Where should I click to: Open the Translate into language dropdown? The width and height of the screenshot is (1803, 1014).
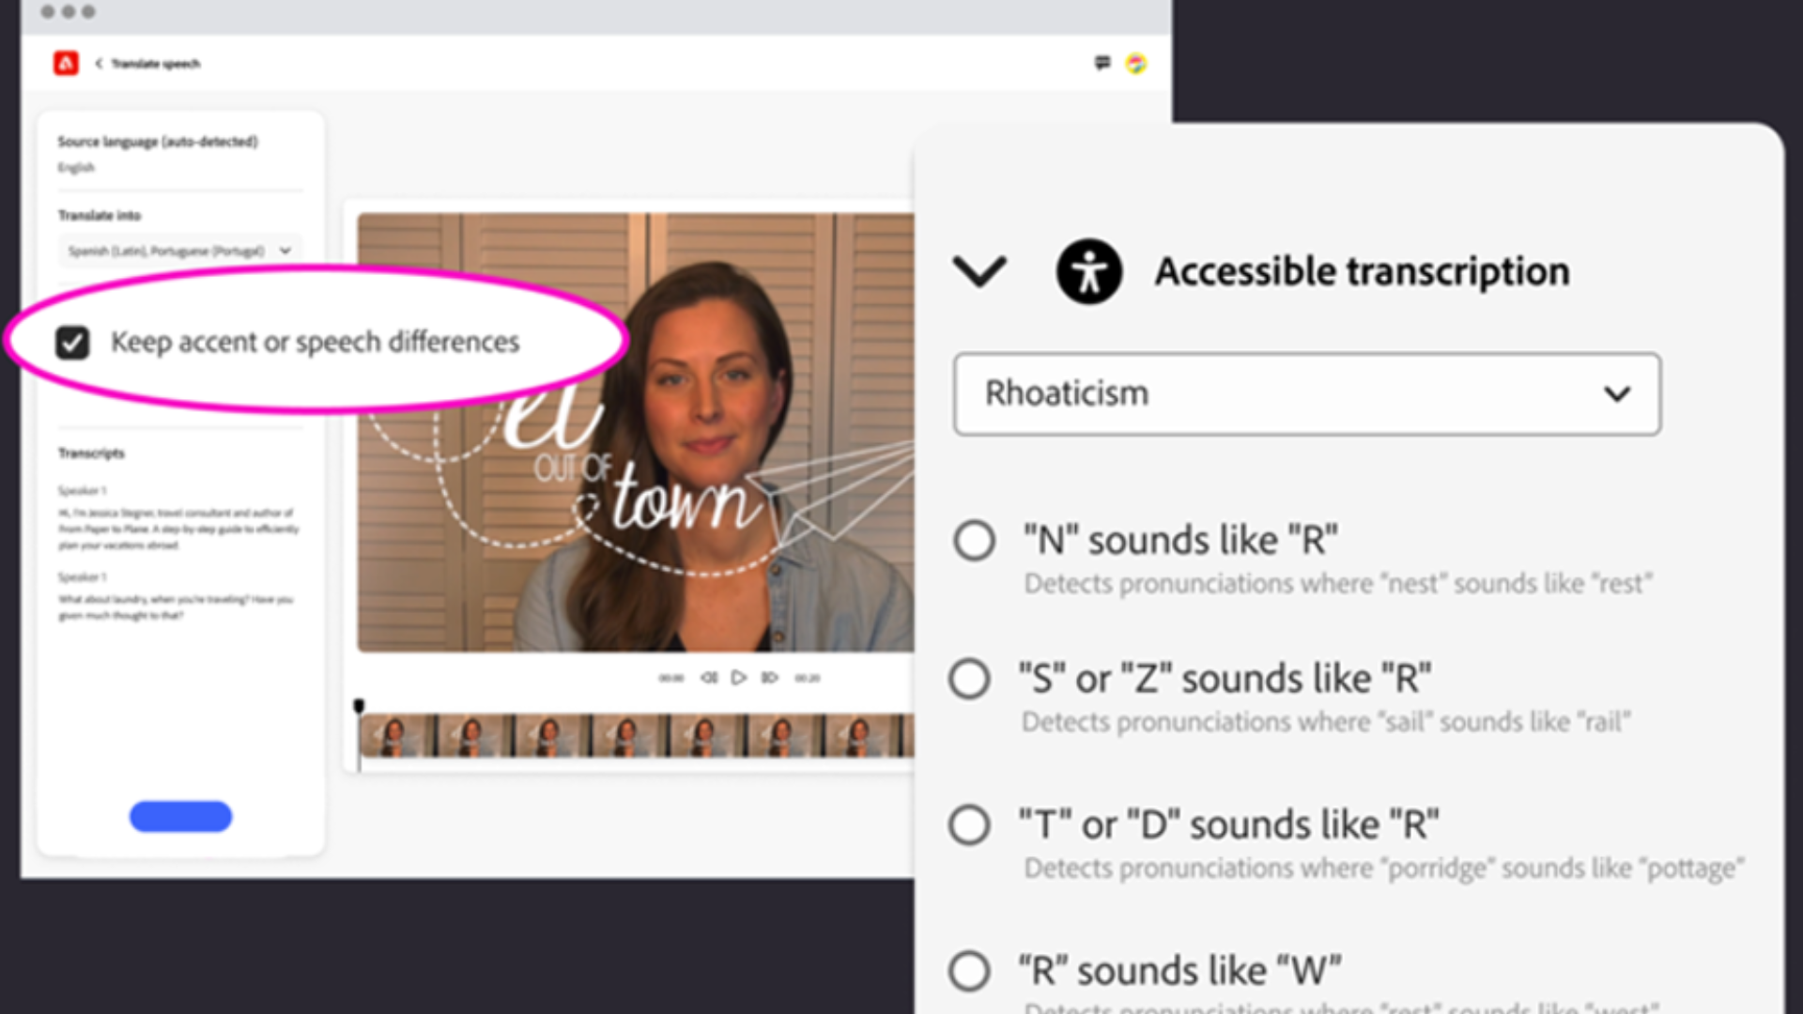tap(178, 251)
